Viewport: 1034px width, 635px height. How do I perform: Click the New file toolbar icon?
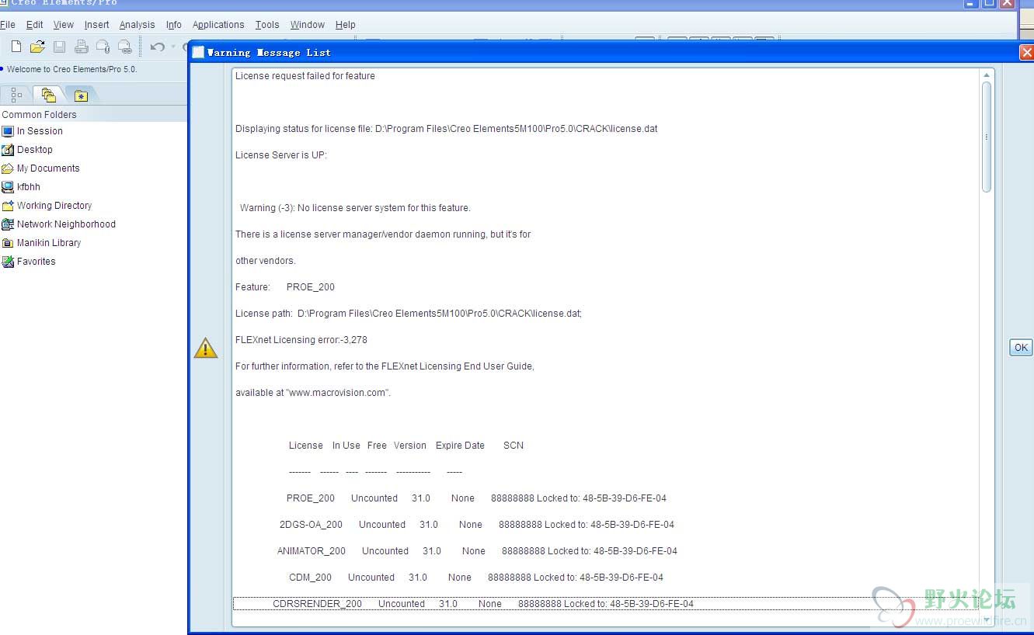(x=16, y=47)
